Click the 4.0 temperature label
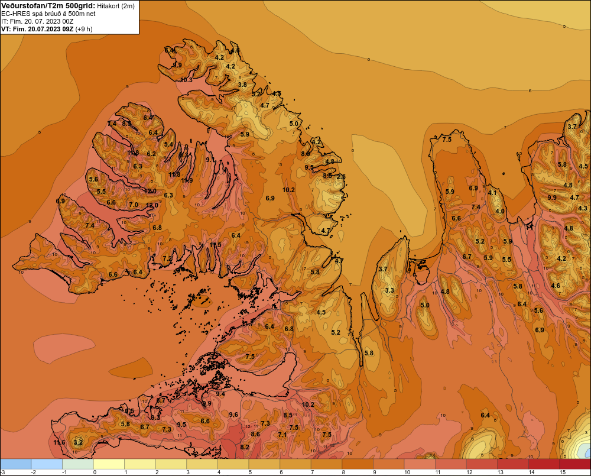591x476 pixels. (x=500, y=211)
